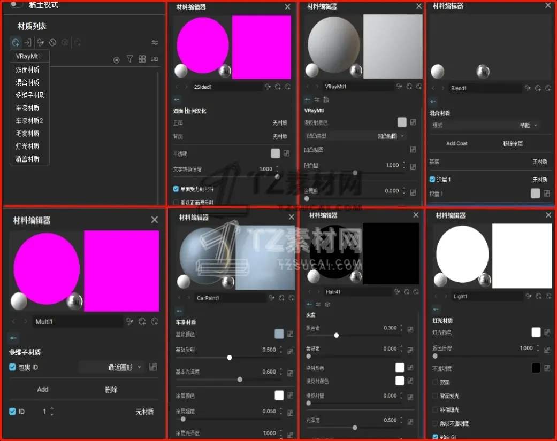Click the map slot icon next to 金属度
This screenshot has width=557, height=441.
point(413,192)
